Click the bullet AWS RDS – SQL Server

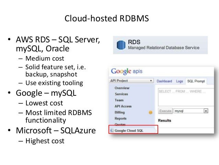pyautogui.click(x=58, y=44)
